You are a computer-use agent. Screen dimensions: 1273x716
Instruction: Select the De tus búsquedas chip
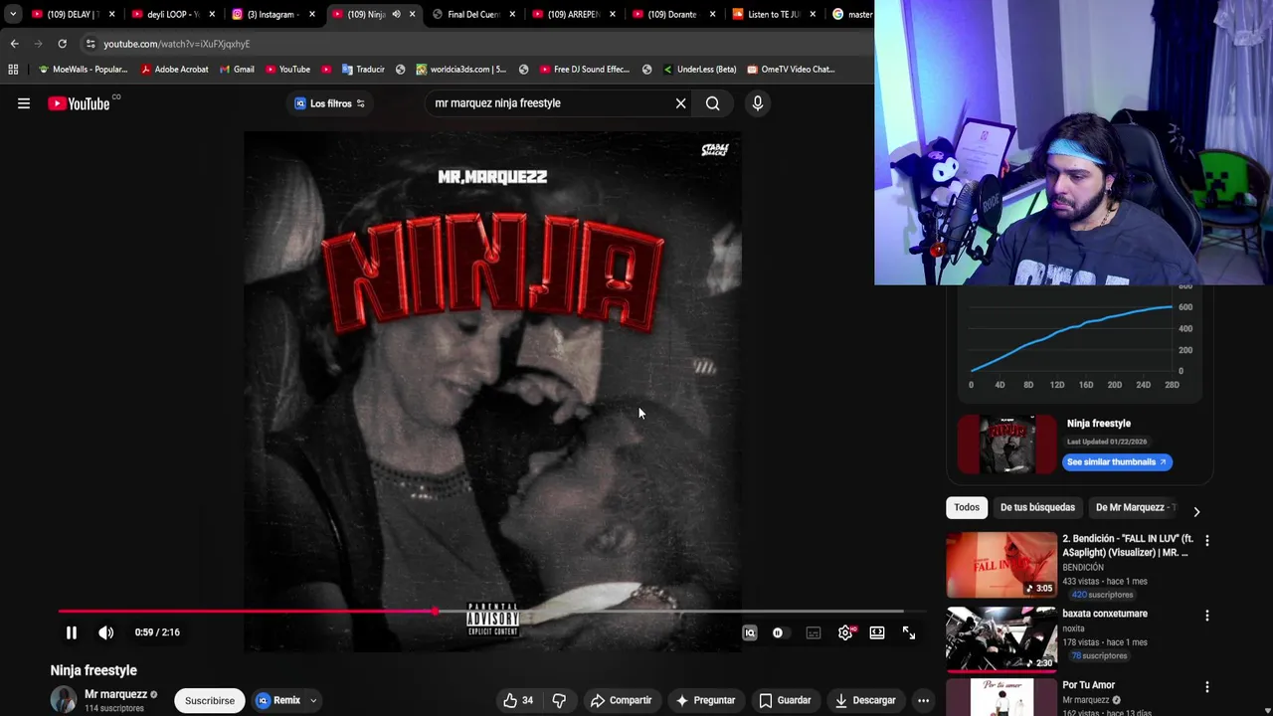coord(1037,507)
